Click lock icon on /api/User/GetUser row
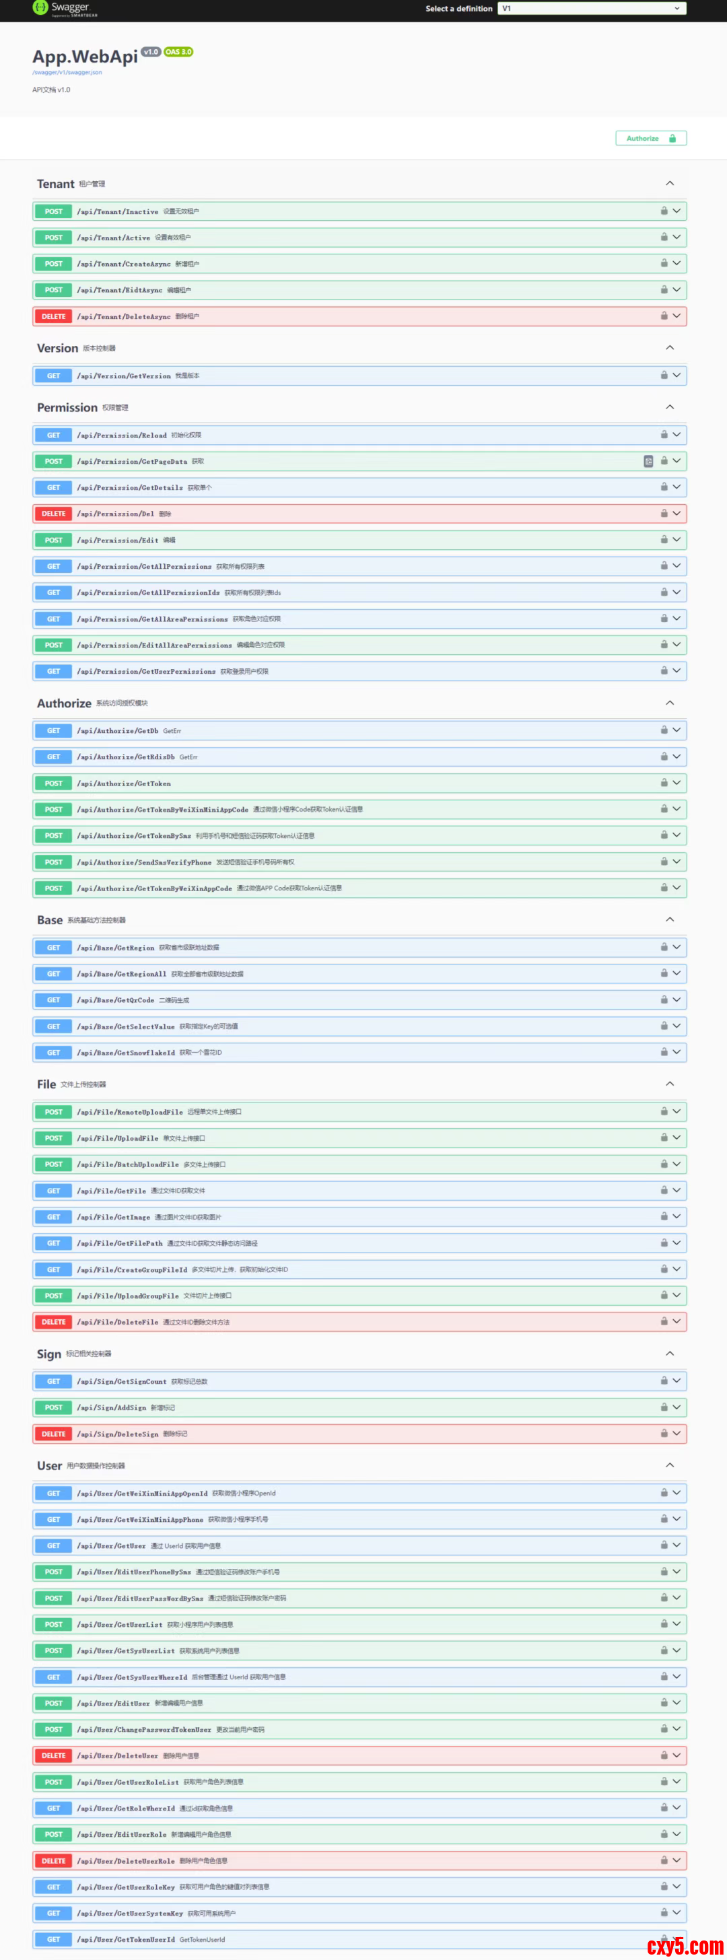The height and width of the screenshot is (1960, 727). click(x=664, y=1545)
